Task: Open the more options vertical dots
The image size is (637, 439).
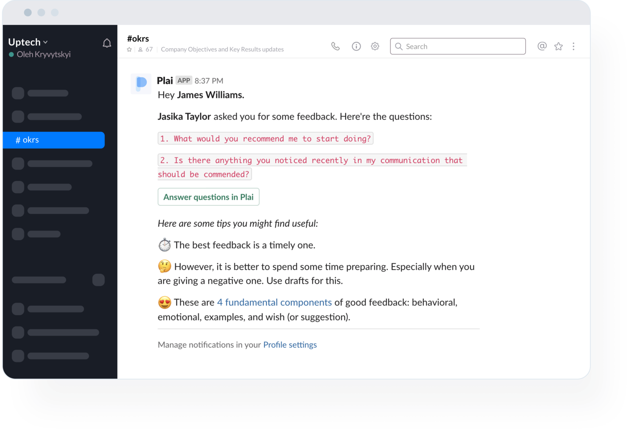Action: (573, 46)
